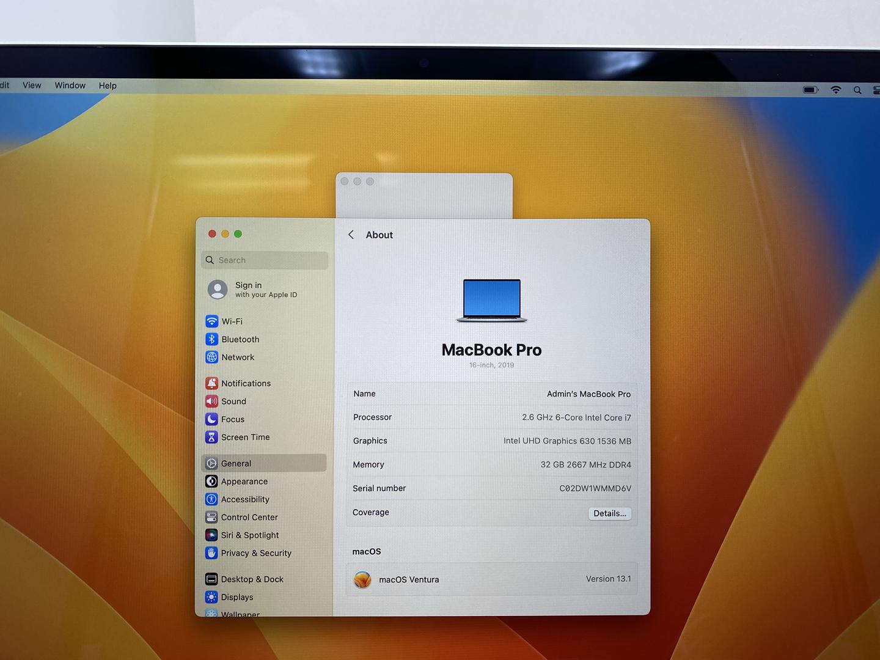Click the Memory row label
The width and height of the screenshot is (880, 660).
(x=369, y=464)
